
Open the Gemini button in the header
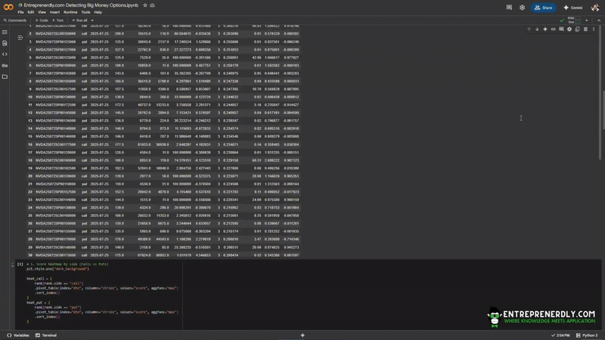[x=573, y=8]
